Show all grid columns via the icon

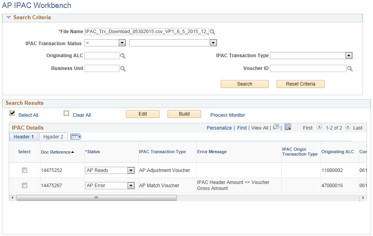pos(75,136)
